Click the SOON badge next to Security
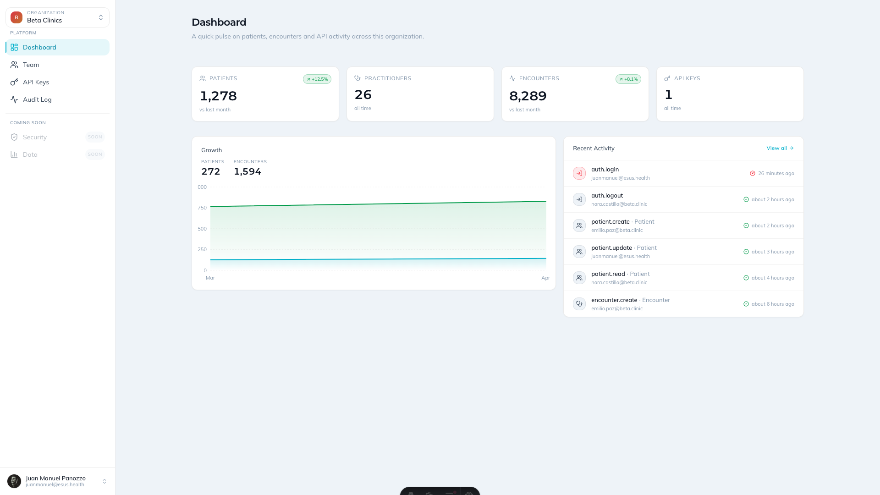The width and height of the screenshot is (880, 495). tap(95, 137)
